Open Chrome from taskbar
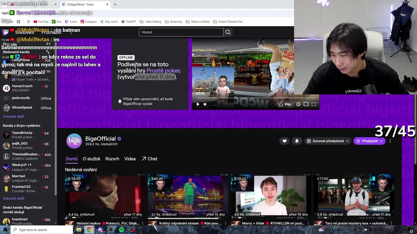This screenshot has height=234, width=417. [89, 230]
